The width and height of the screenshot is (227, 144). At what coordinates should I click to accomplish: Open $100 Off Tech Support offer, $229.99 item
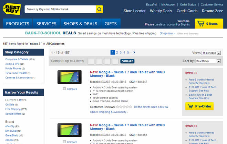[203, 89]
